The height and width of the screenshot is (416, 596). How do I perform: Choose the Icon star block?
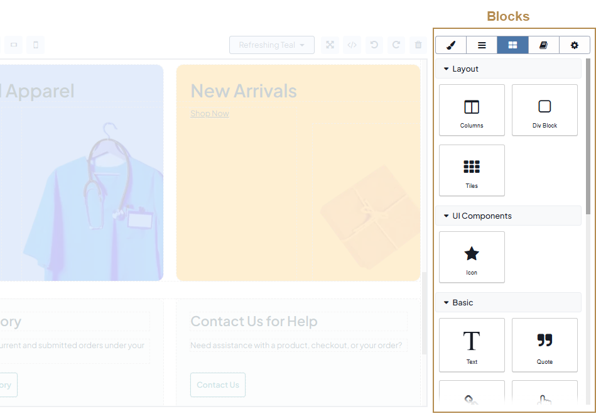click(x=472, y=257)
